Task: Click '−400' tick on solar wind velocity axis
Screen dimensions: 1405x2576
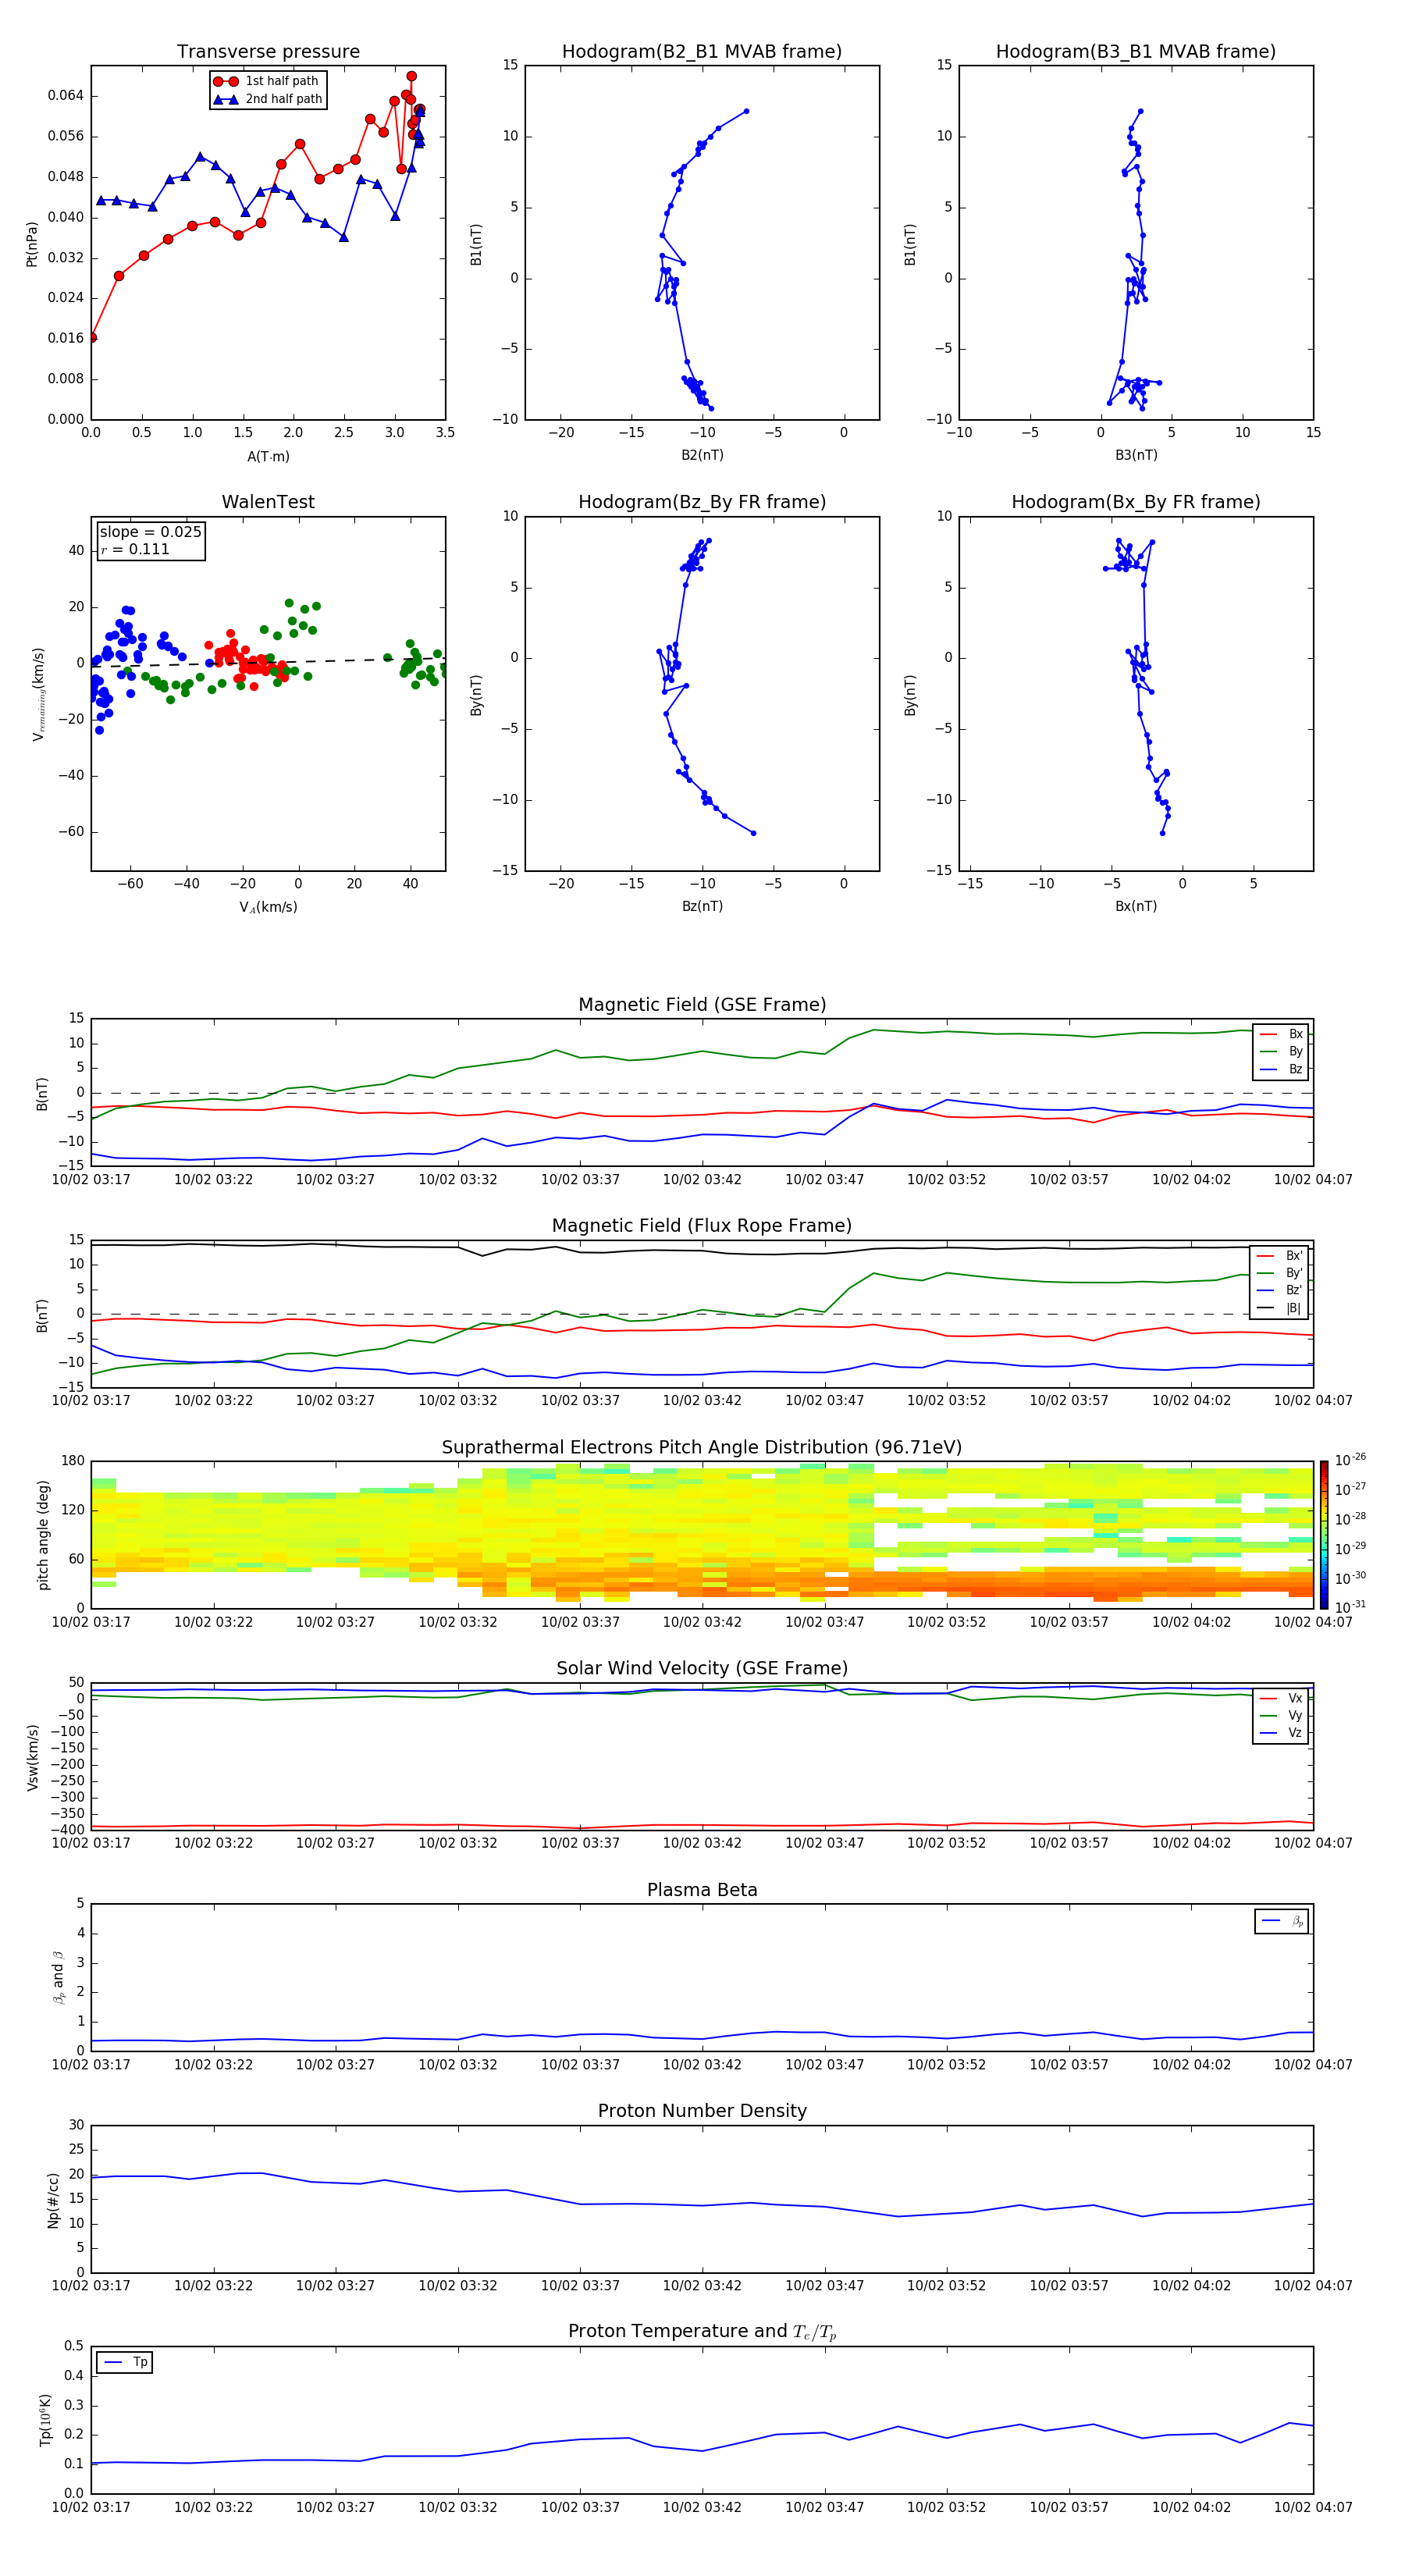Action: [66, 1830]
